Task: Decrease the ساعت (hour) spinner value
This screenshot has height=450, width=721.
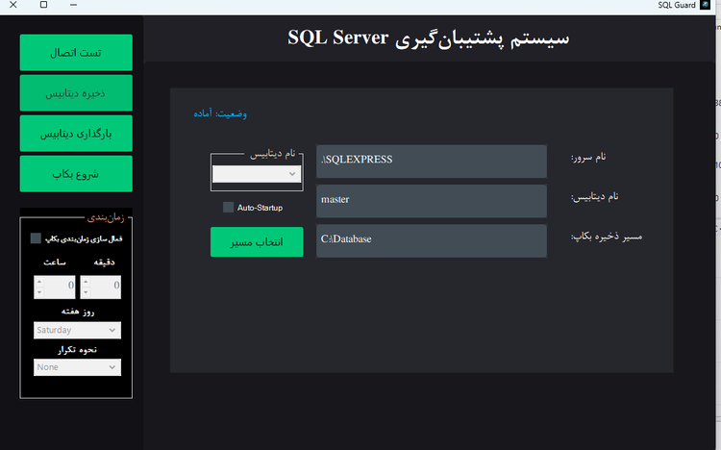Action: pyautogui.click(x=39, y=292)
